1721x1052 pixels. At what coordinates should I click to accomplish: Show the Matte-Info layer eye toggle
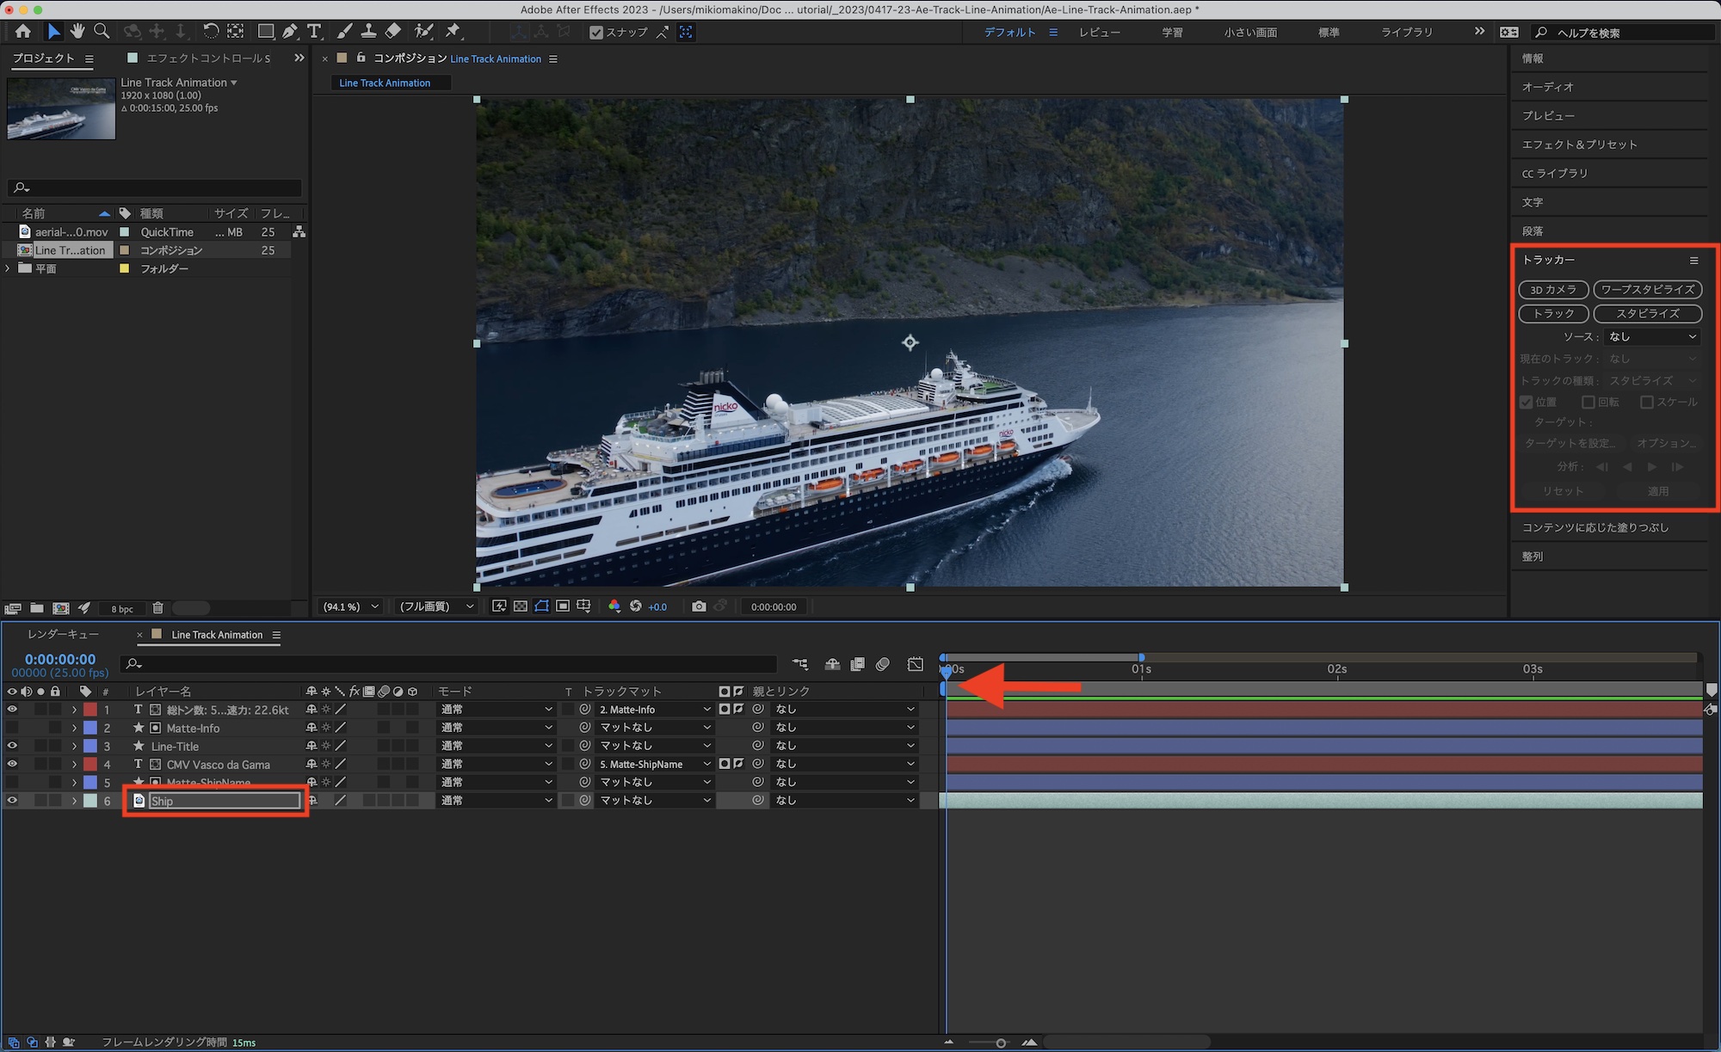pos(12,728)
